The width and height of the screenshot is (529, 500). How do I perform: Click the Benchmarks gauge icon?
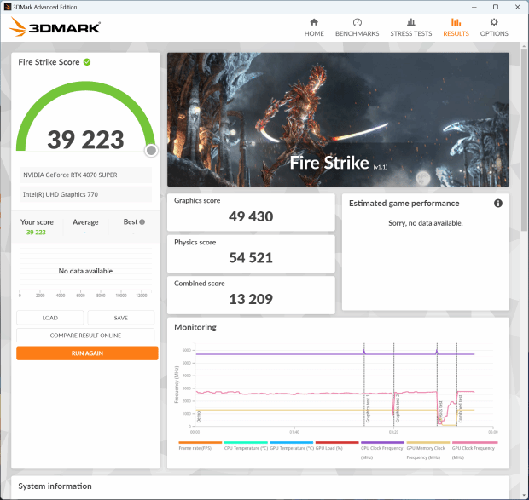pos(357,22)
